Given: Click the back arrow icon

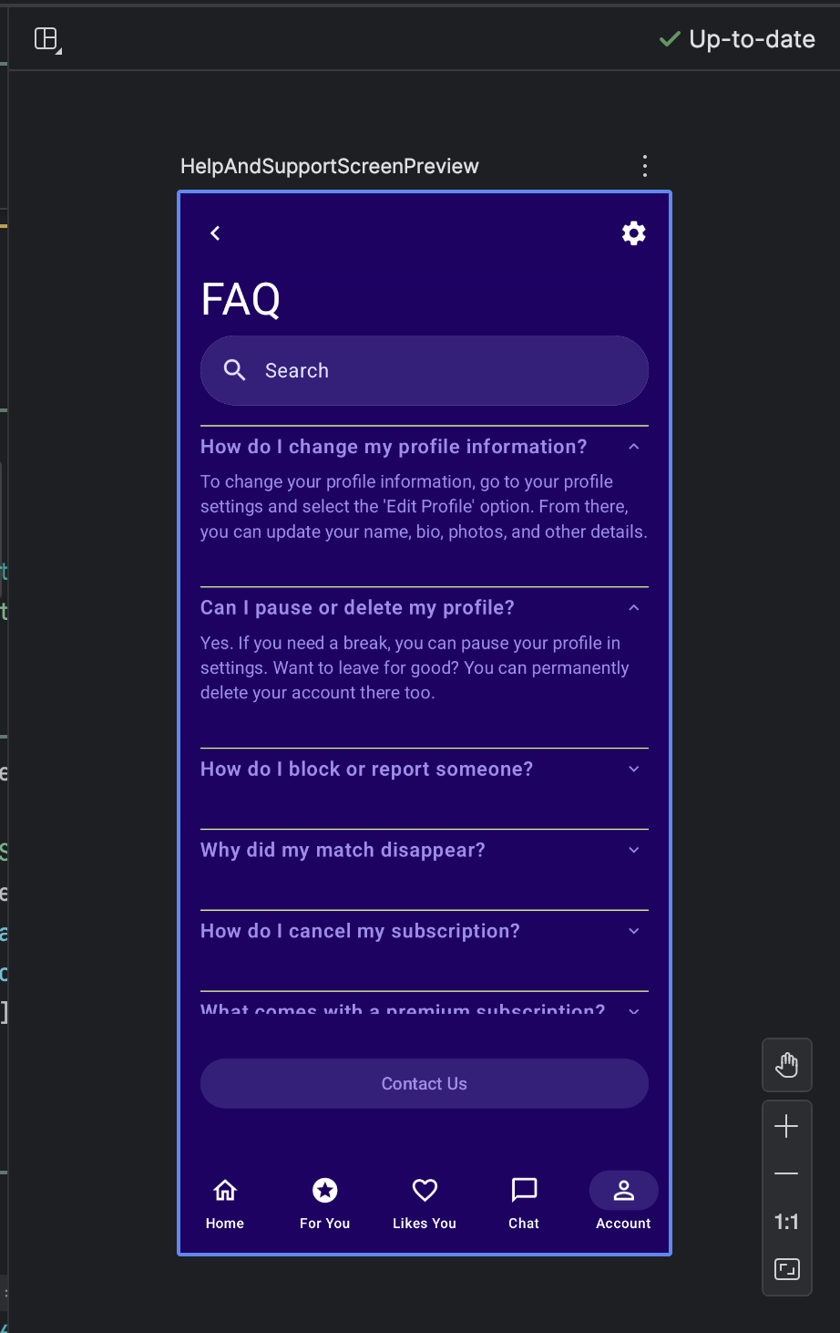Looking at the screenshot, I should 215,233.
